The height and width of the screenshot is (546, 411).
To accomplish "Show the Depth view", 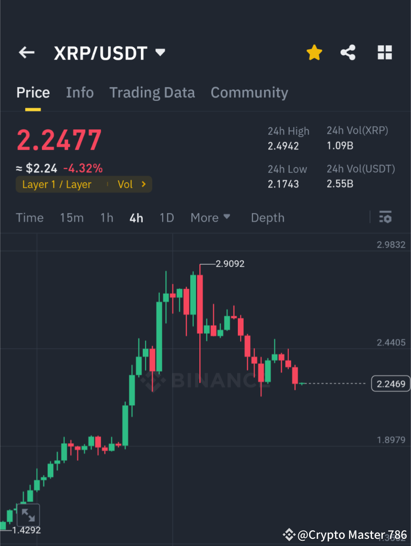I will click(x=267, y=218).
